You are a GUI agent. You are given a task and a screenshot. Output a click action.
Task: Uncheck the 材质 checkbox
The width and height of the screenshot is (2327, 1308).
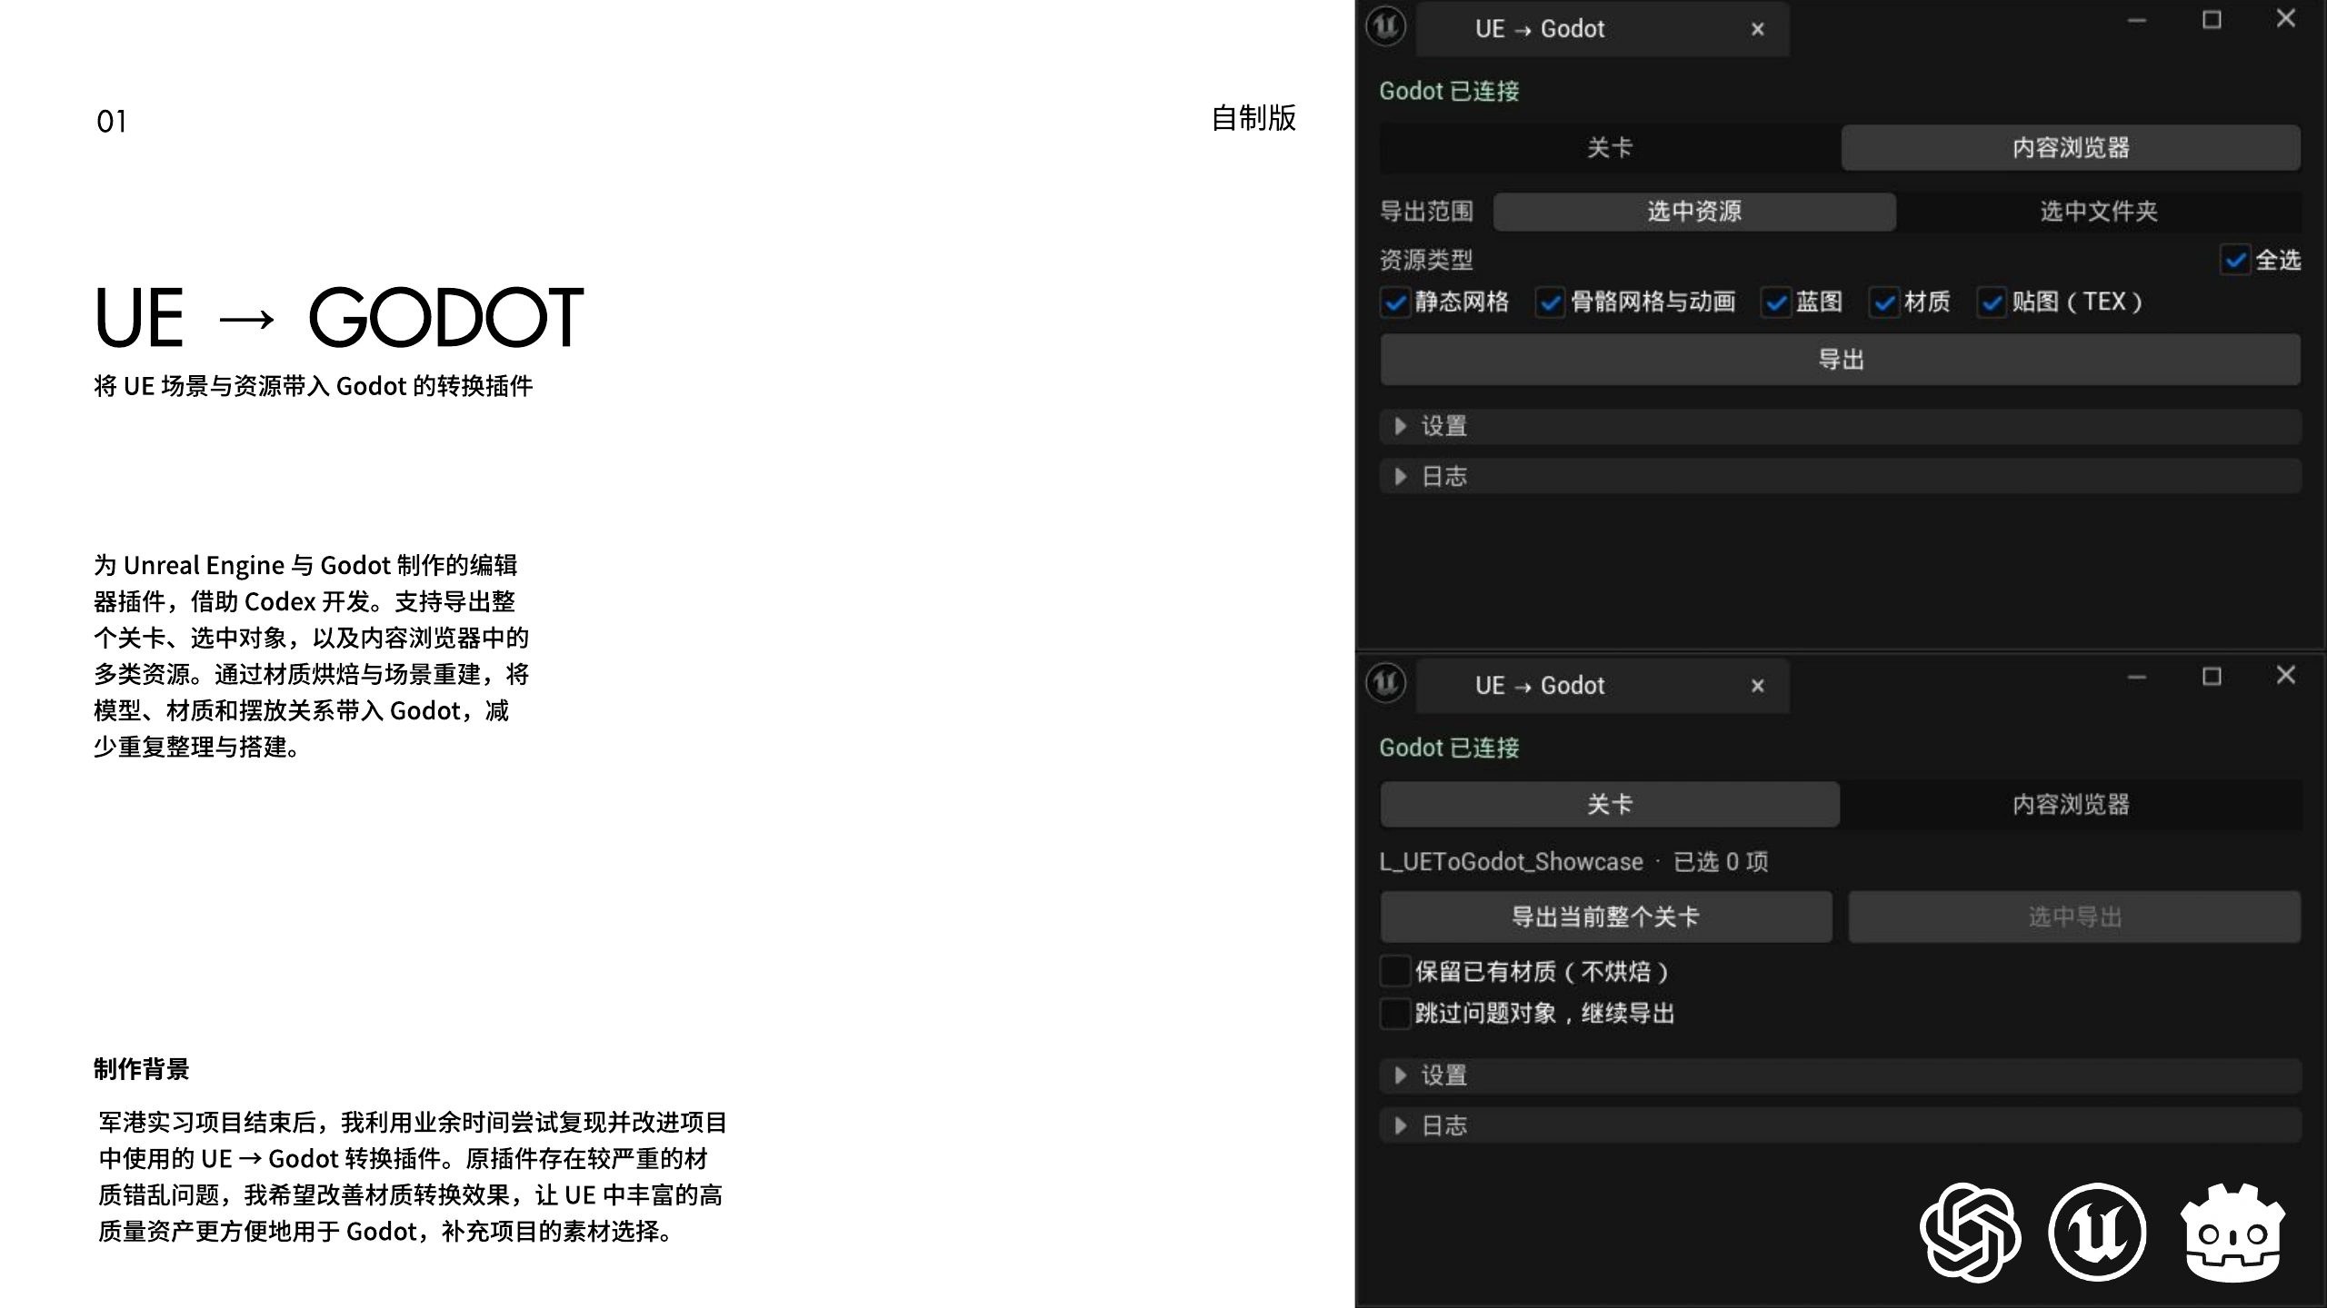[x=1884, y=302]
